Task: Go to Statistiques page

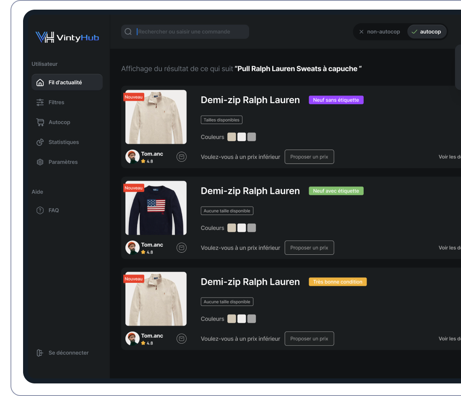Action: pyautogui.click(x=63, y=142)
